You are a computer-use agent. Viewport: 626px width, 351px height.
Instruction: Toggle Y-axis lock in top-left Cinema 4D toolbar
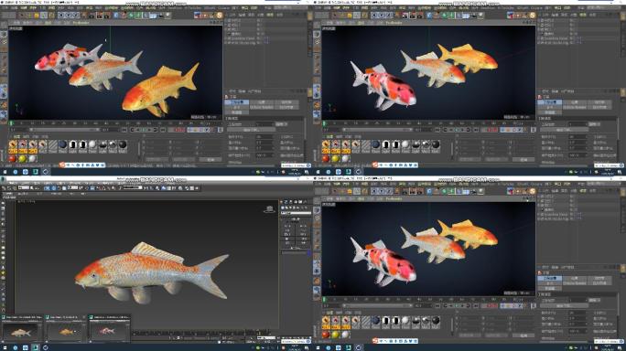70,16
